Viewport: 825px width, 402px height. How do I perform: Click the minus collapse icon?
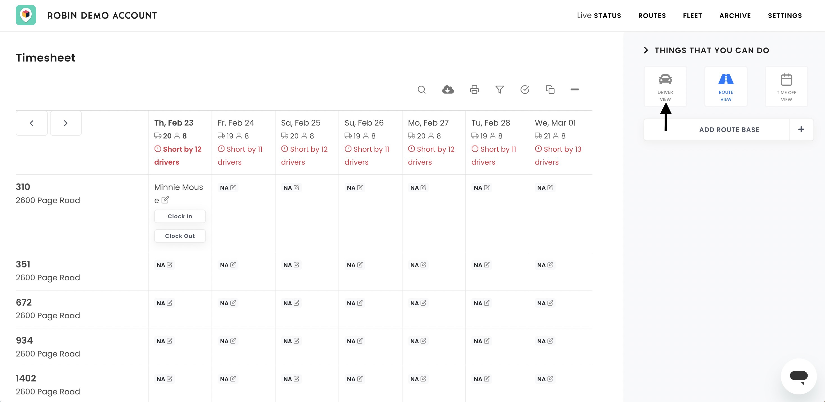coord(574,90)
